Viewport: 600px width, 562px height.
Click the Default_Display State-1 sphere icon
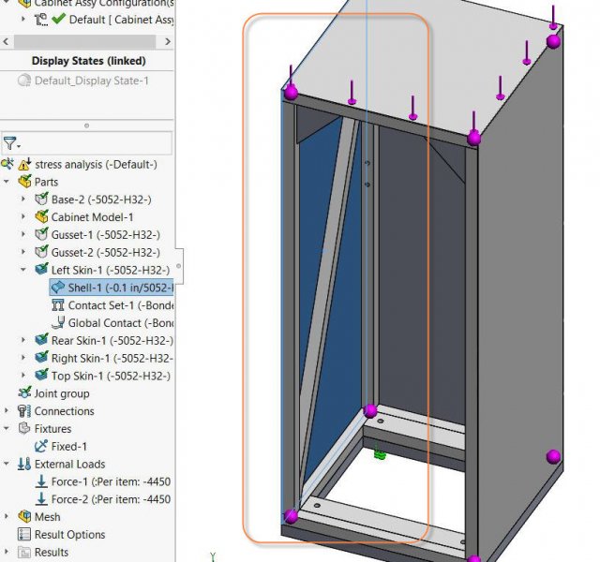click(x=24, y=81)
